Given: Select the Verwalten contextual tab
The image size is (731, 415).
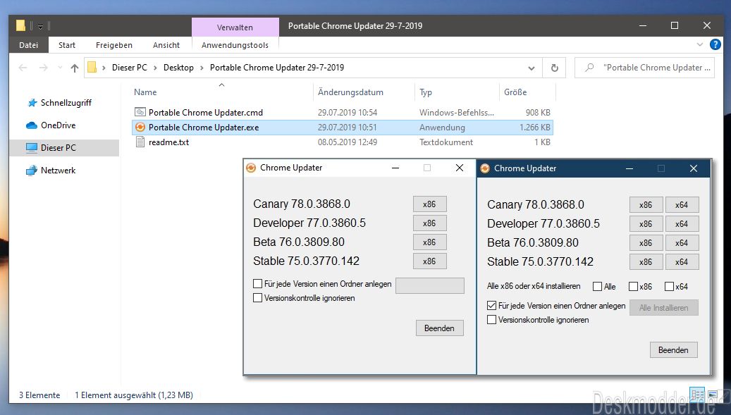Looking at the screenshot, I should click(x=235, y=27).
